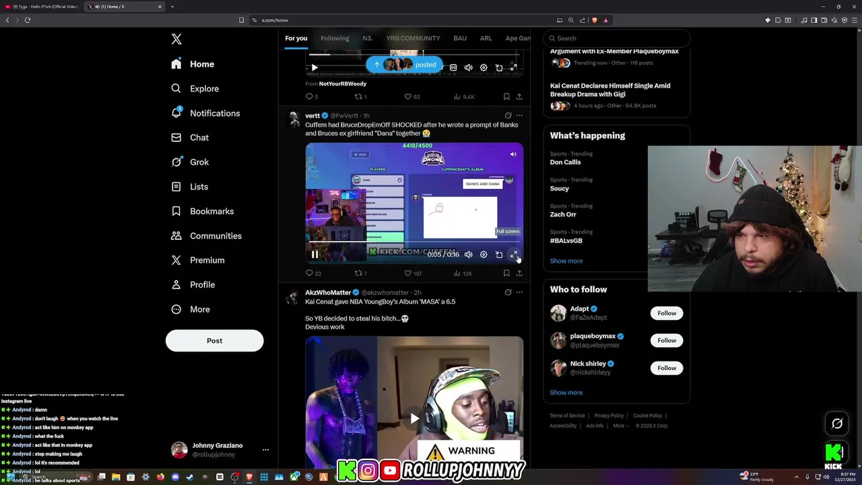Open the Lists page
The width and height of the screenshot is (862, 485).
tap(189, 187)
